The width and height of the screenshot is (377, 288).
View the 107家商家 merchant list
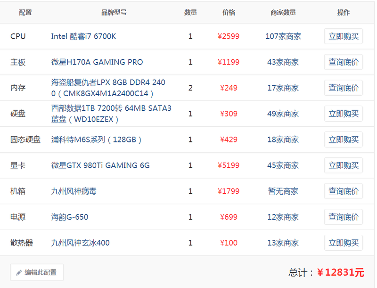tap(283, 36)
